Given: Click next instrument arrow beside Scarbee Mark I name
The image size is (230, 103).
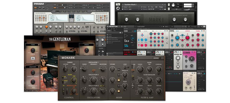Looking at the screenshot, I should (x=165, y=5).
